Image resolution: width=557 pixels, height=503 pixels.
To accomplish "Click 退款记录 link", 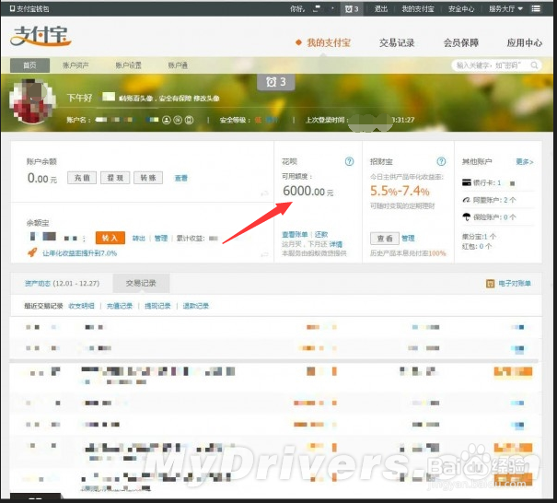I will point(195,306).
